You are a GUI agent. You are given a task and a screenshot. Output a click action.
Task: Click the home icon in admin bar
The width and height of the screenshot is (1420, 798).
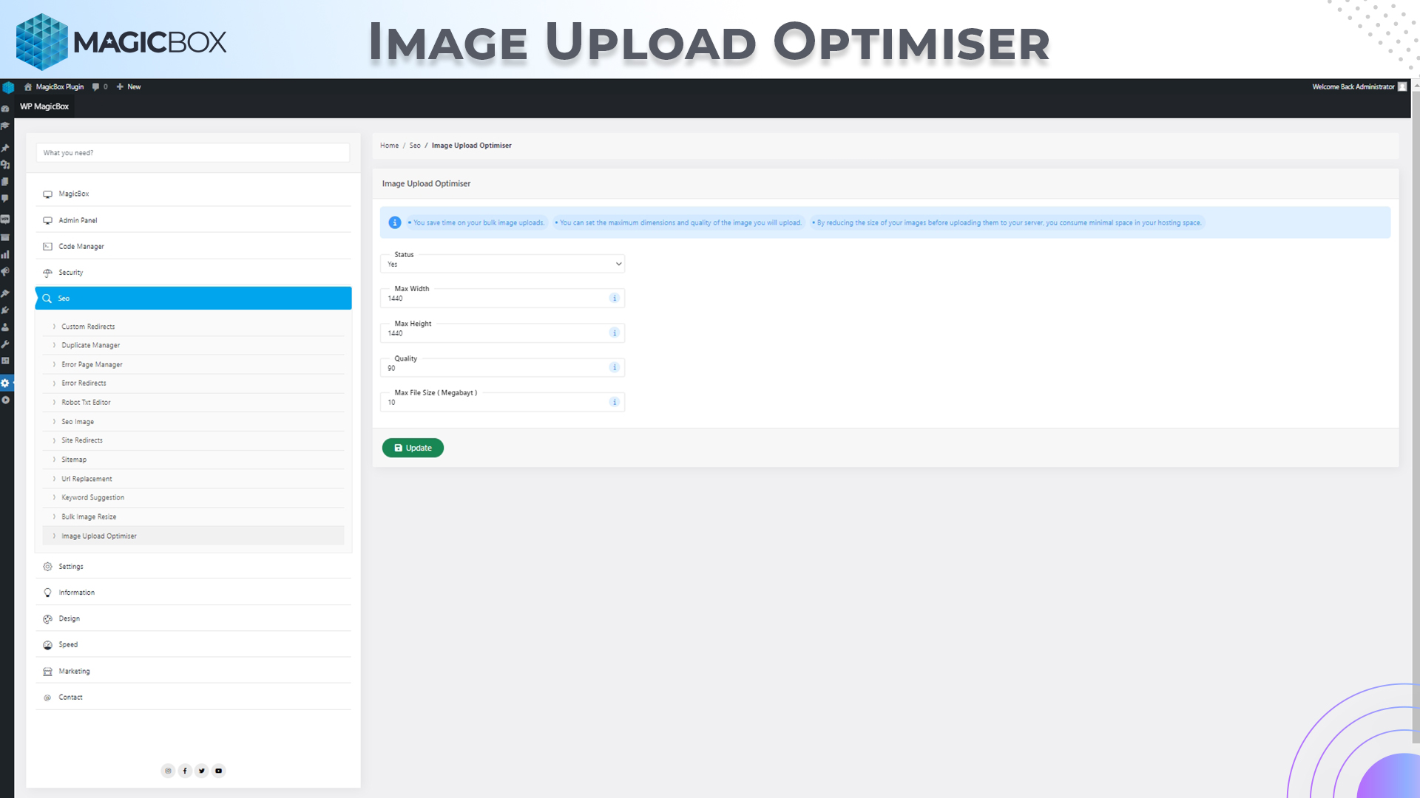28,86
